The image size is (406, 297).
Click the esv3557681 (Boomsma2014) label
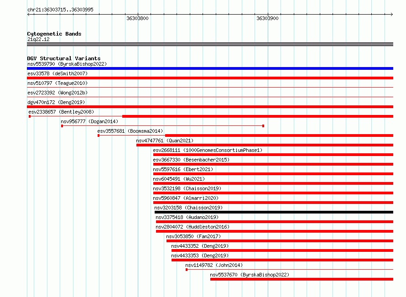130,131
